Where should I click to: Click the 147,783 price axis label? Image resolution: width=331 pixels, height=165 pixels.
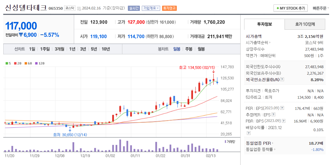click(228, 67)
